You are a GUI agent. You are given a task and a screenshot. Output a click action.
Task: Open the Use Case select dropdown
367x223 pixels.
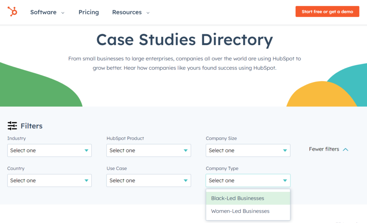pos(148,180)
